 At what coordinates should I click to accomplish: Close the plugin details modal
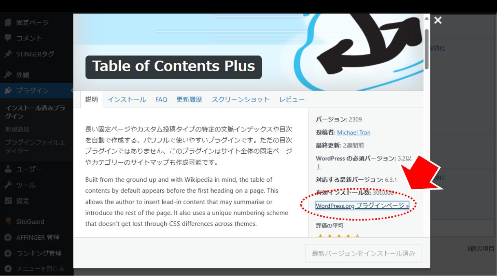pos(438,20)
